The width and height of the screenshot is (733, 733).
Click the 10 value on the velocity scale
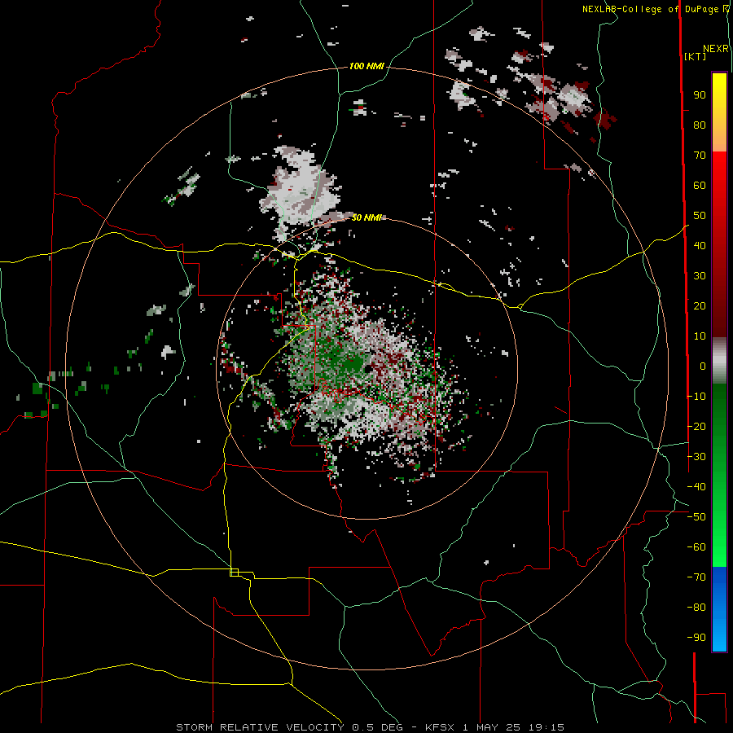click(700, 336)
